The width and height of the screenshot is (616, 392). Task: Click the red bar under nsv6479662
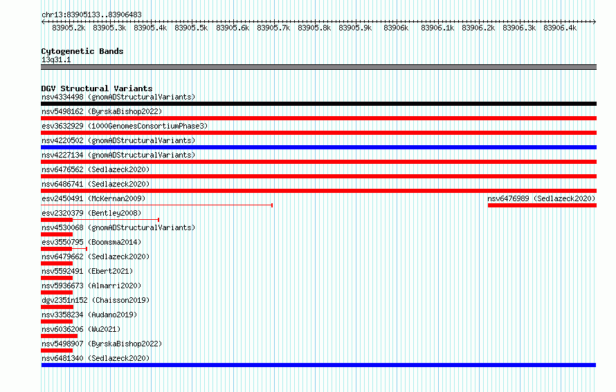[x=57, y=263]
